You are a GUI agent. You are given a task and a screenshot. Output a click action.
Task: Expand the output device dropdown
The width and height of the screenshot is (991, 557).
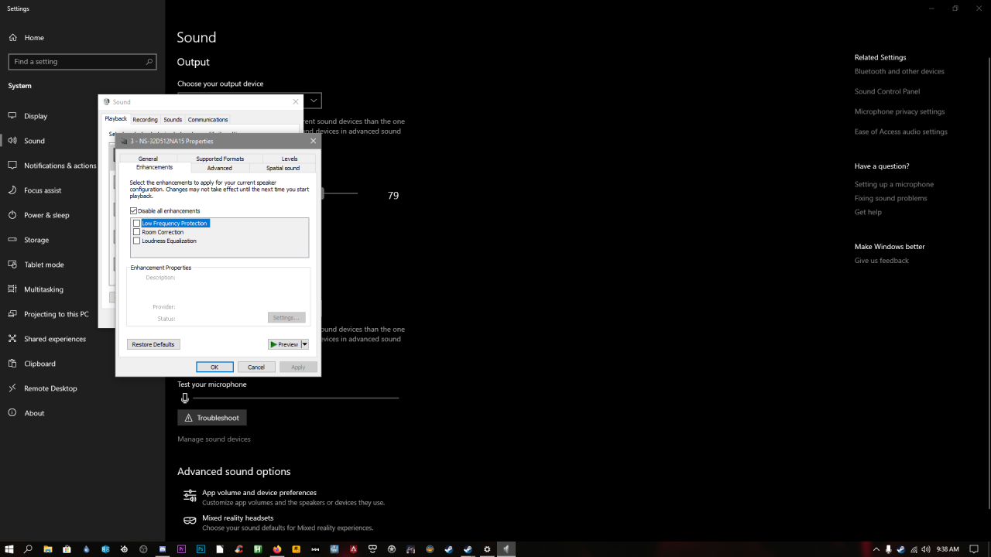coord(314,101)
